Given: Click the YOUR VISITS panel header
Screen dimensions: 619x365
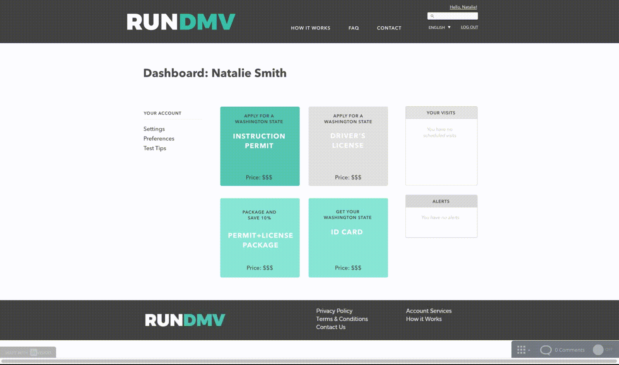Looking at the screenshot, I should point(441,113).
